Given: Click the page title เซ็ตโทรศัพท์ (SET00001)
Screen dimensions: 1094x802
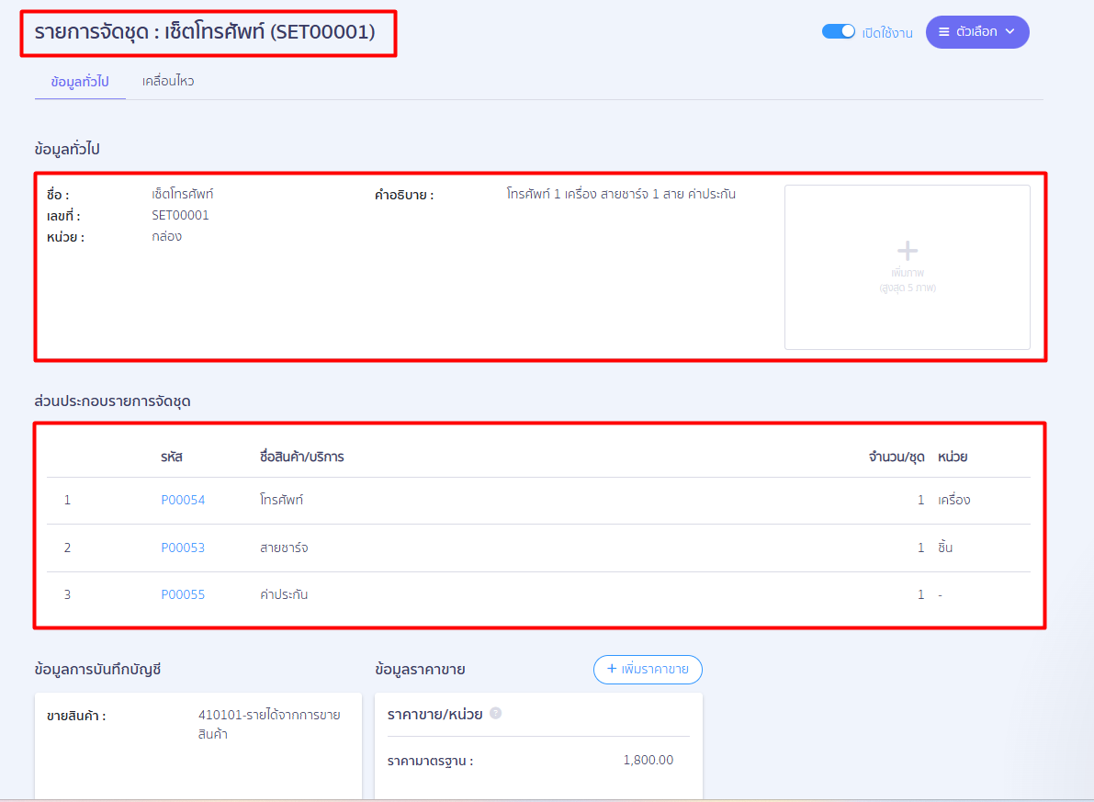Looking at the screenshot, I should [x=205, y=32].
